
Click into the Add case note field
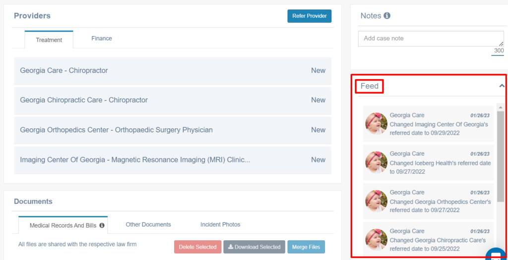tap(431, 39)
